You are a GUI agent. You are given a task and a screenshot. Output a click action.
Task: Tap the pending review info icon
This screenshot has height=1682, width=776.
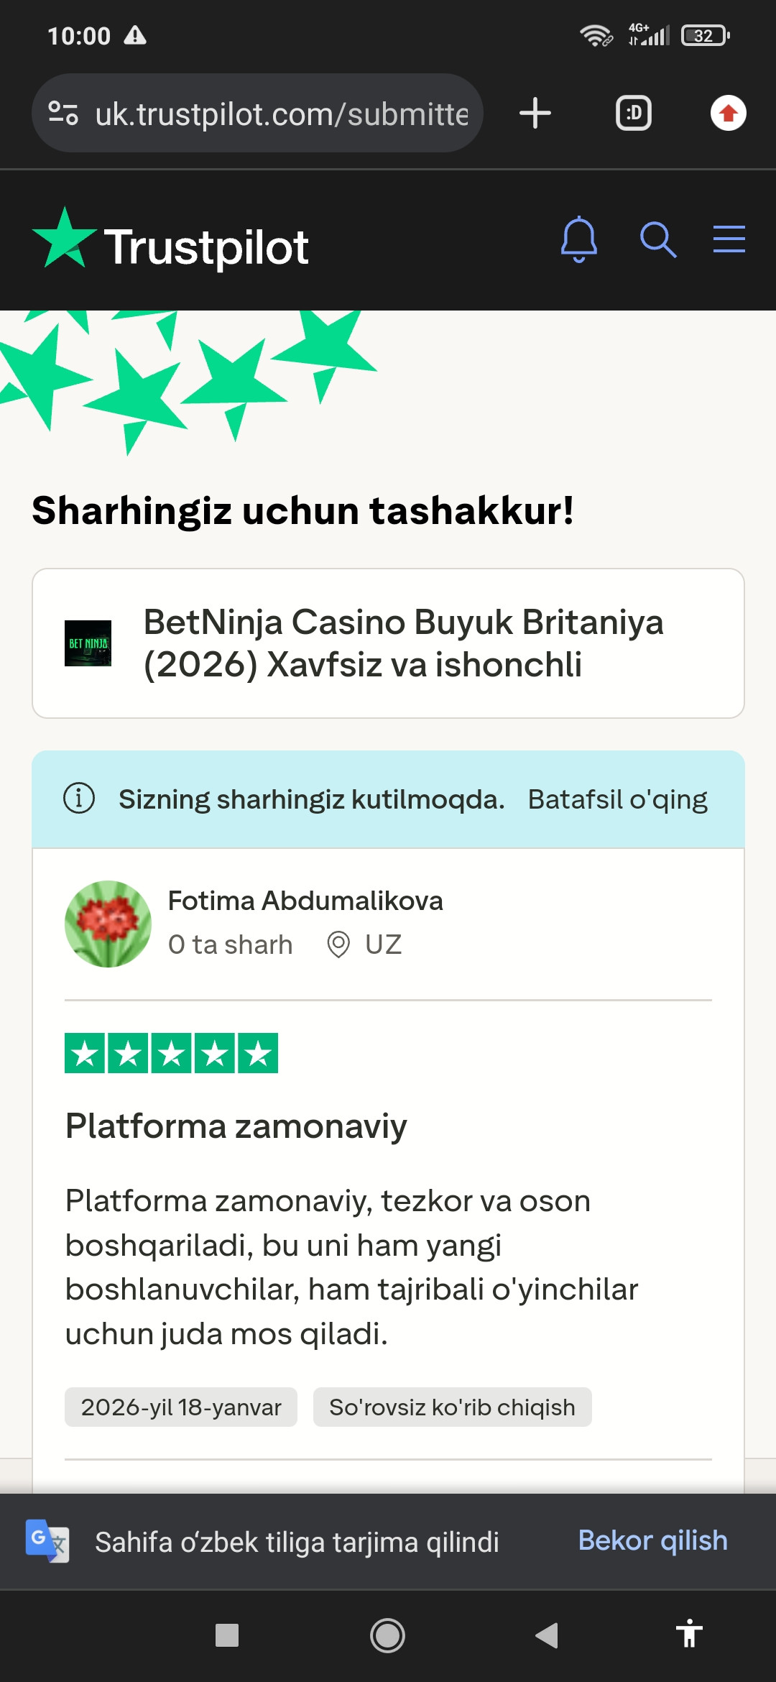coord(79,798)
